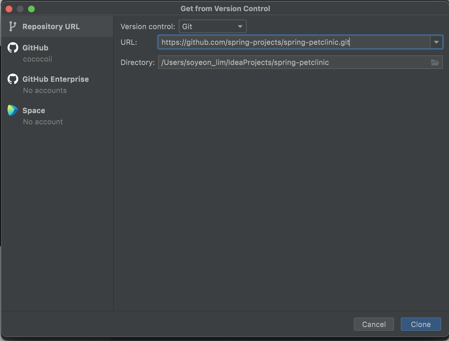Click the Clone button
This screenshot has width=449, height=341.
421,324
